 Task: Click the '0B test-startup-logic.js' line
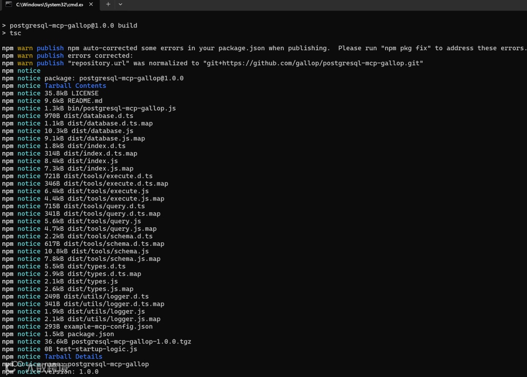(x=70, y=350)
